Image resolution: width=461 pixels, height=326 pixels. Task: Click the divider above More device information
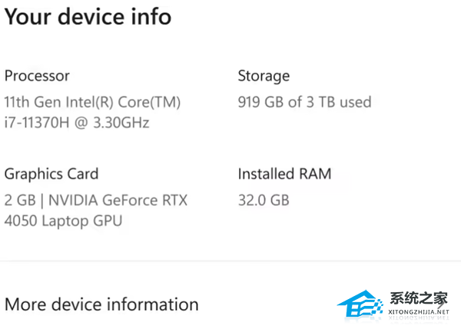tap(230, 261)
